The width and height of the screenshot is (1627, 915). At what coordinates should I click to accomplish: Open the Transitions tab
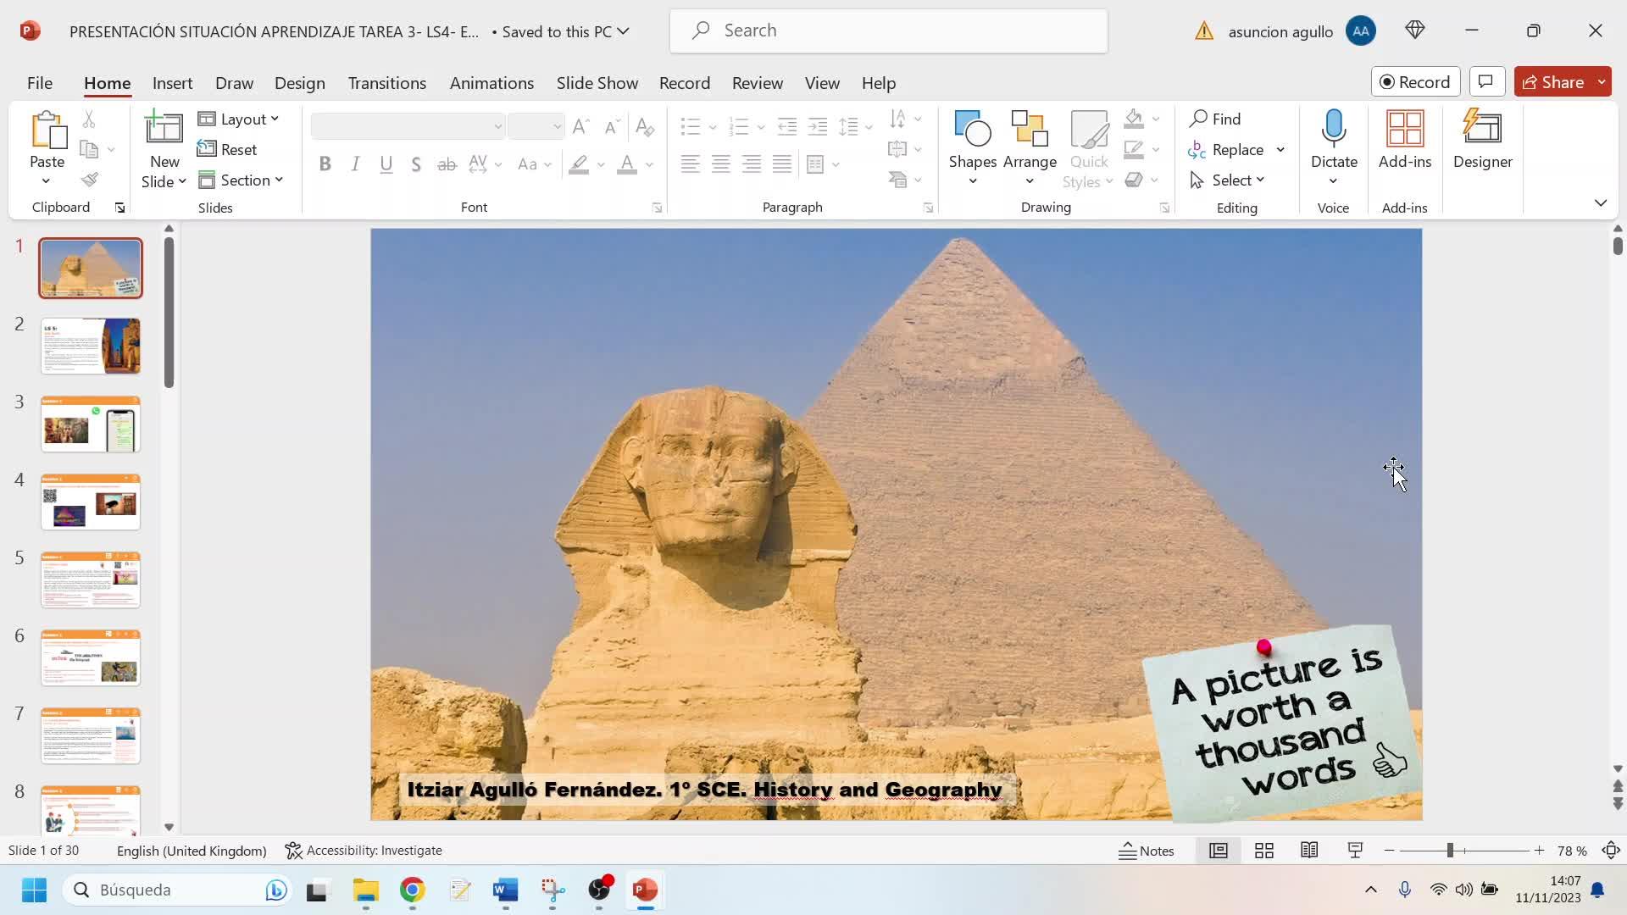(386, 83)
